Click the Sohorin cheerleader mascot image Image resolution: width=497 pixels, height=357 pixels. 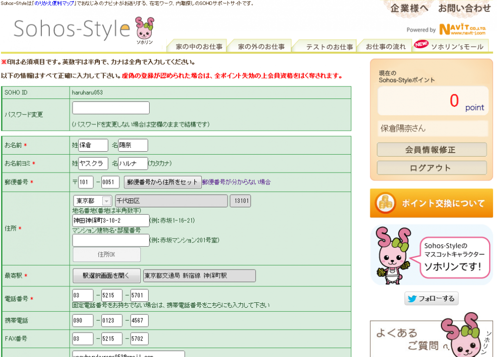pos(393,256)
